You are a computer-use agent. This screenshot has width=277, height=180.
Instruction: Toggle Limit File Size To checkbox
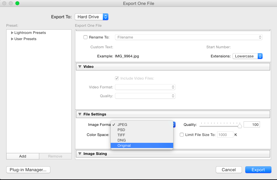(182, 135)
